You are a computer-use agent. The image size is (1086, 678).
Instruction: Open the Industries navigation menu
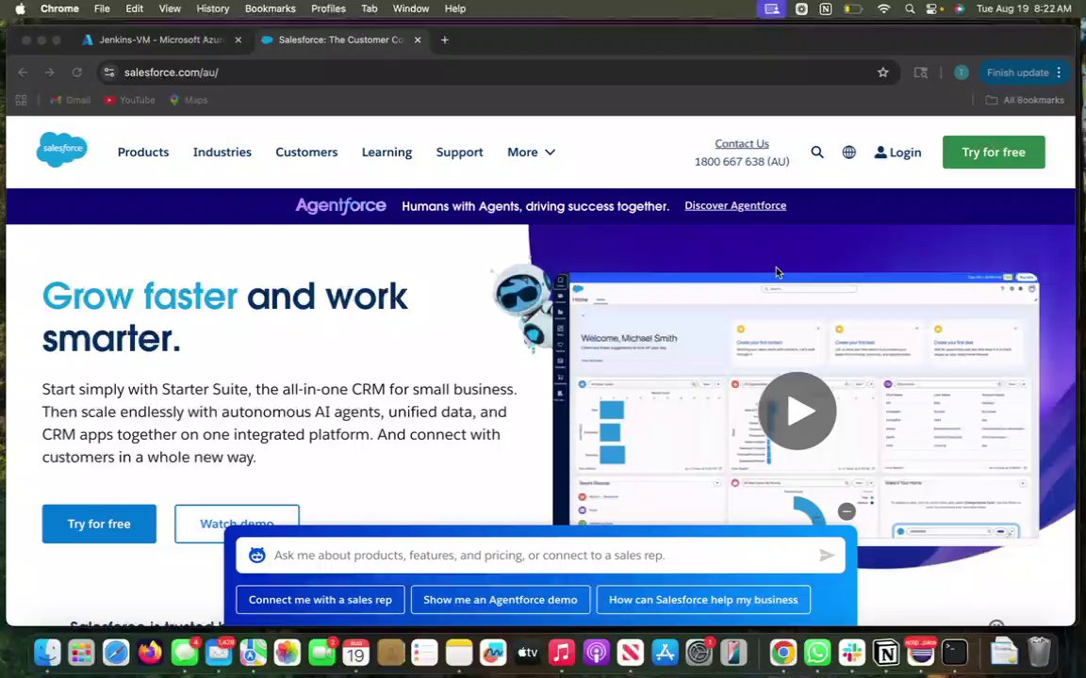(222, 153)
